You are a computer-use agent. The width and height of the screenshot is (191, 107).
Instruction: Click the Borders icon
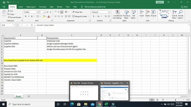click(x=38, y=16)
